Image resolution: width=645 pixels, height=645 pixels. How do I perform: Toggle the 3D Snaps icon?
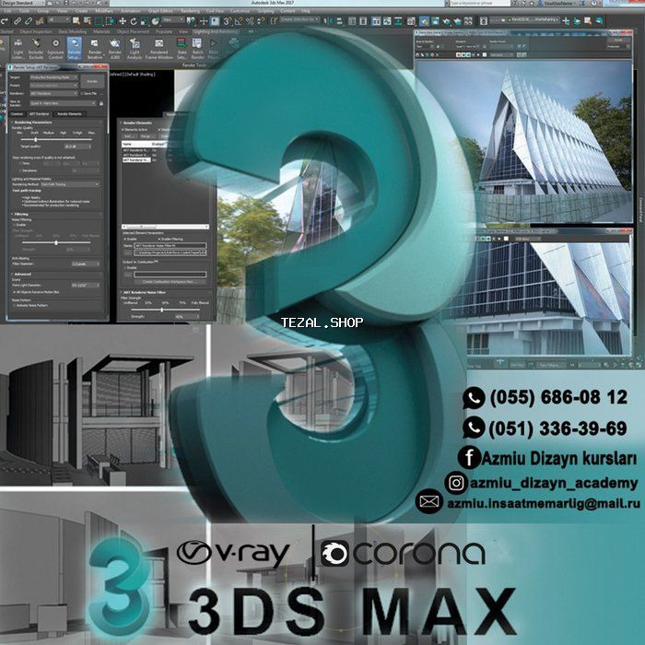[228, 21]
